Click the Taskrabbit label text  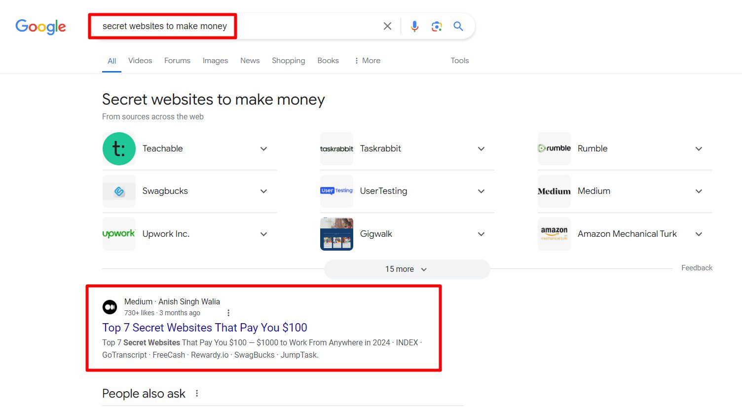tap(380, 148)
